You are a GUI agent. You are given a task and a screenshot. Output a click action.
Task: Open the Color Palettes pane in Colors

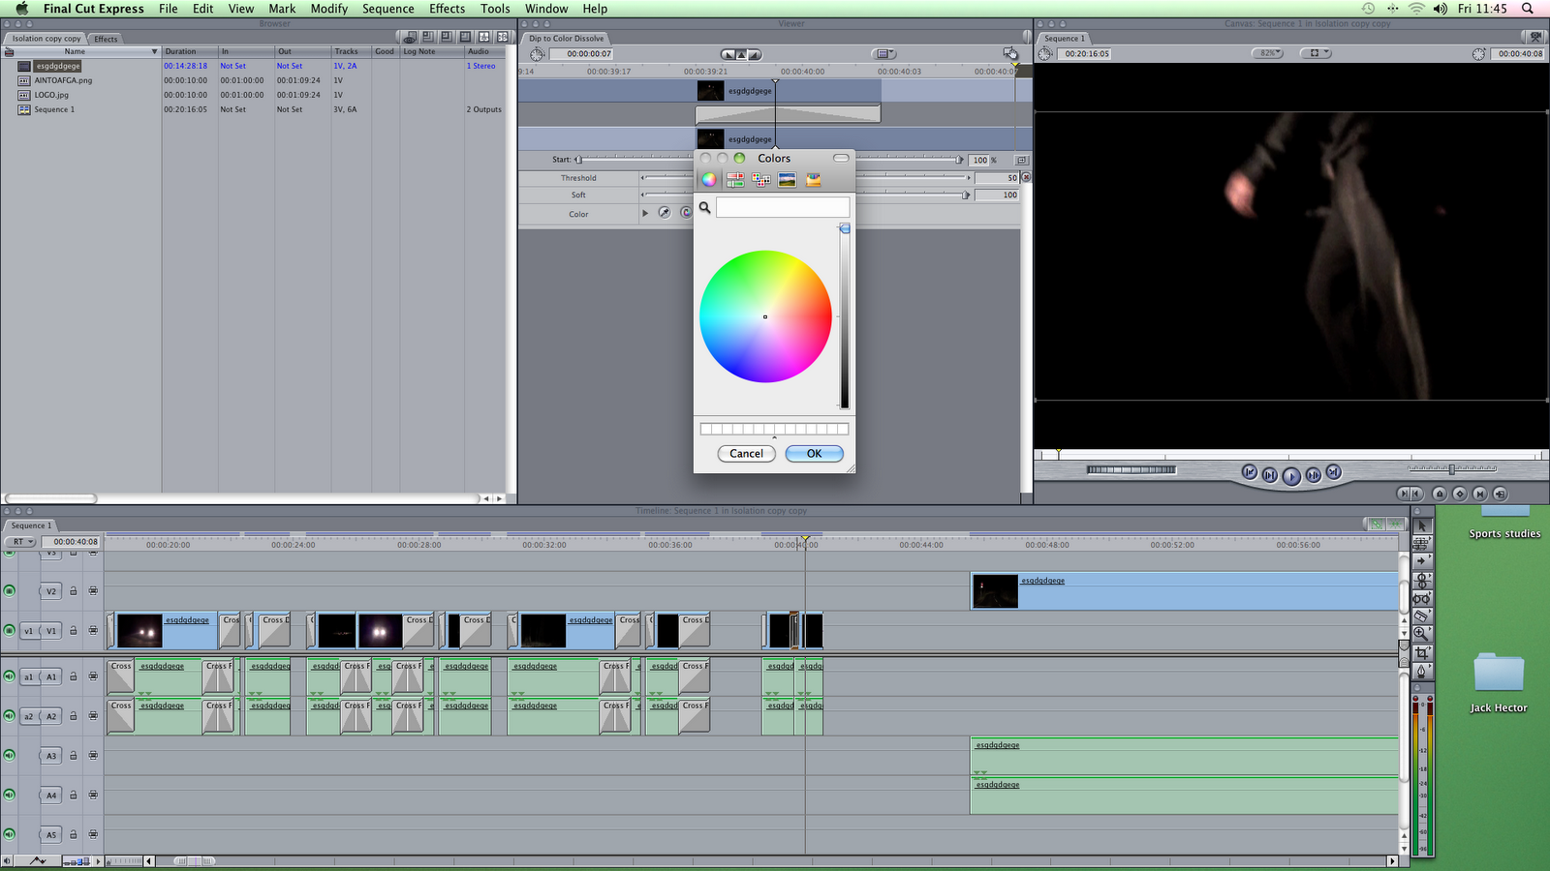761,180
